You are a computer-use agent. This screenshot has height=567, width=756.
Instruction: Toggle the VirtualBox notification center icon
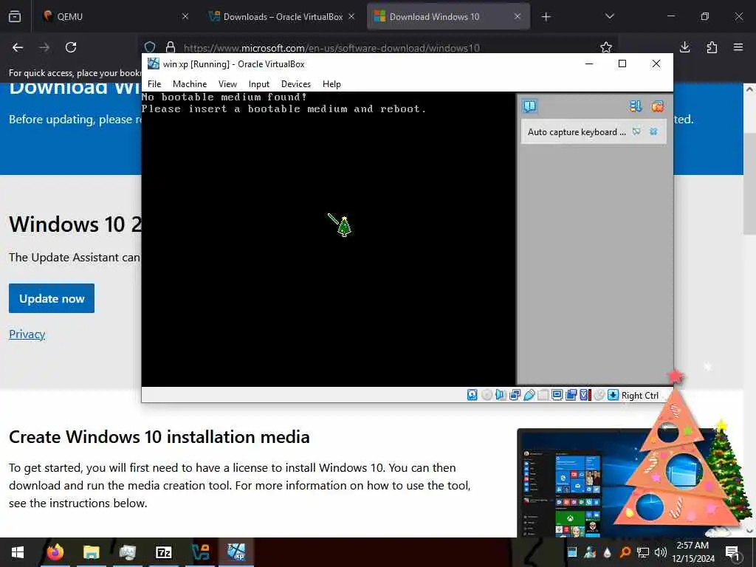click(x=529, y=106)
